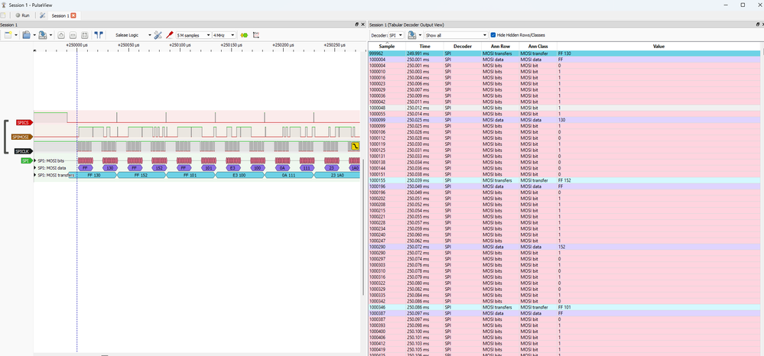Image resolution: width=764 pixels, height=356 pixels.
Task: Click the show cursors icon
Action: (99, 35)
